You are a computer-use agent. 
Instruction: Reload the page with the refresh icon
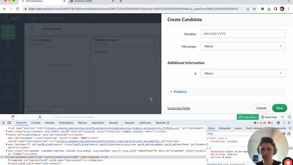tap(17, 9)
